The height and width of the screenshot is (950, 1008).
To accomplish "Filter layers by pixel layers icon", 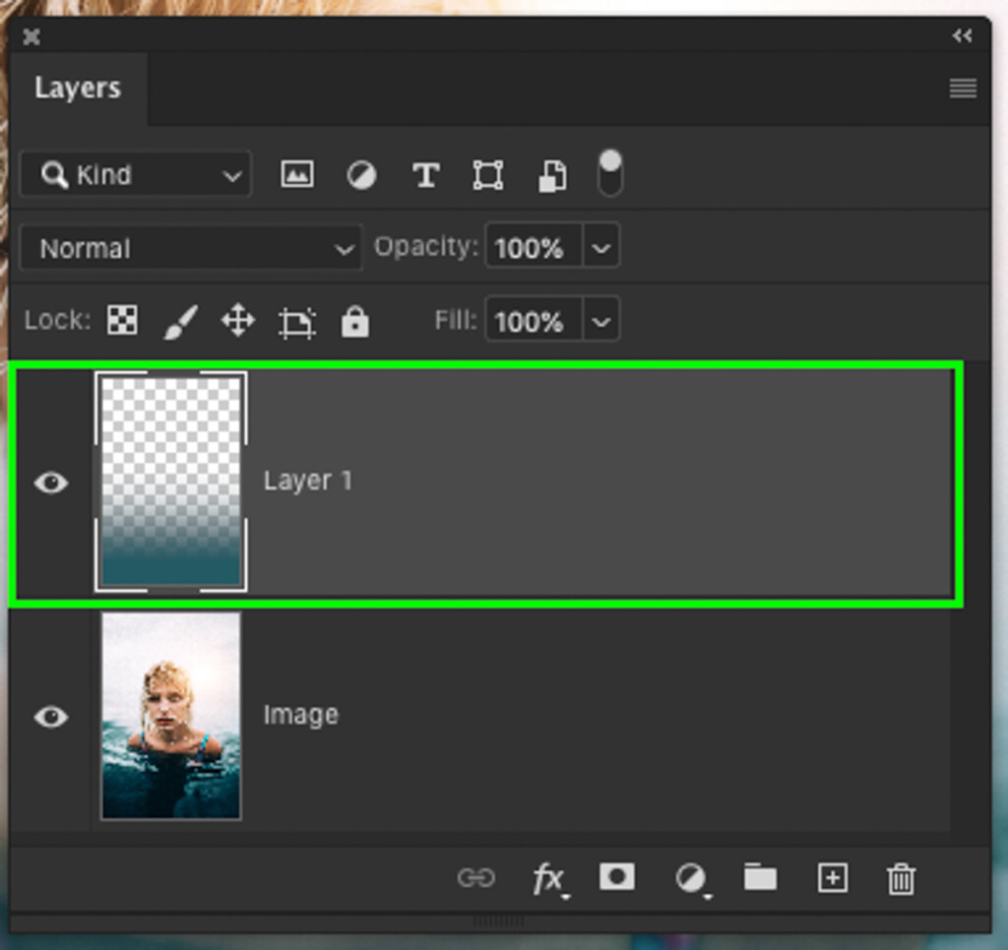I will point(296,174).
